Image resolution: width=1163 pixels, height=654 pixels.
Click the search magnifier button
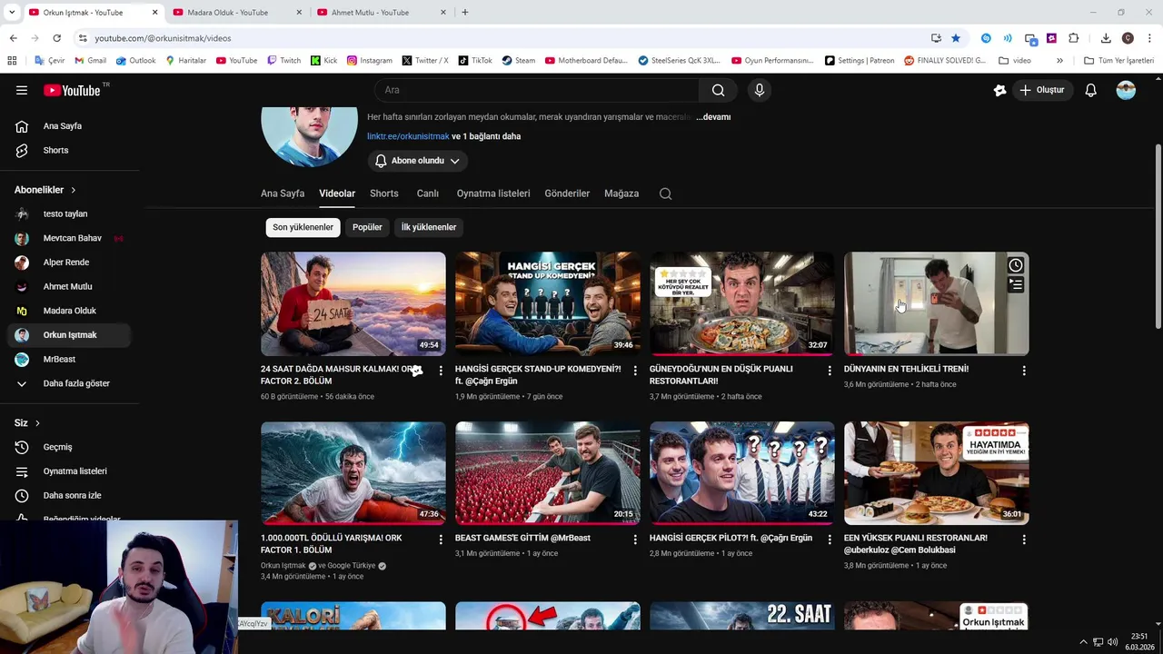(x=718, y=90)
